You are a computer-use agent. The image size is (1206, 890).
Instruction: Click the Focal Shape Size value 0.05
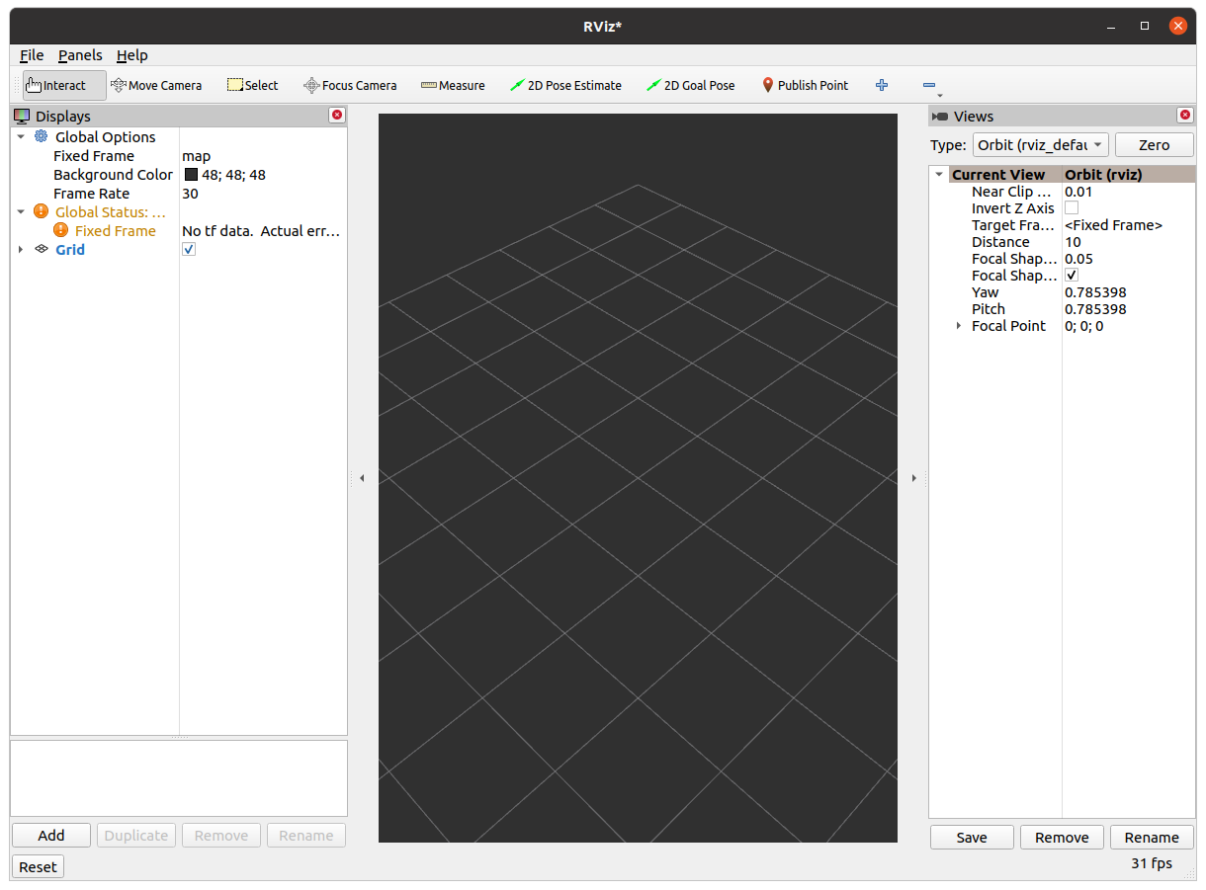[1078, 259]
